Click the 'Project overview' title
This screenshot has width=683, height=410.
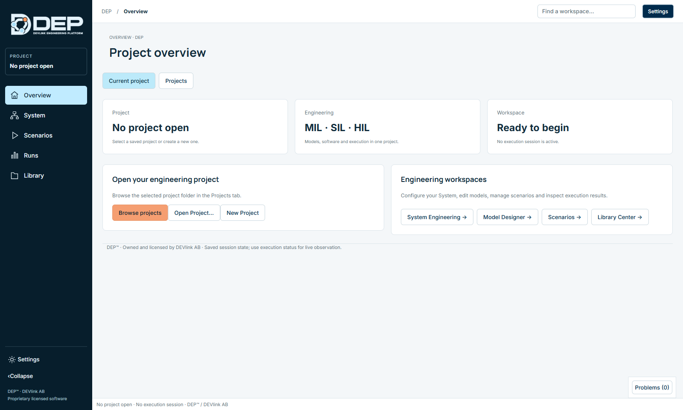(x=158, y=53)
